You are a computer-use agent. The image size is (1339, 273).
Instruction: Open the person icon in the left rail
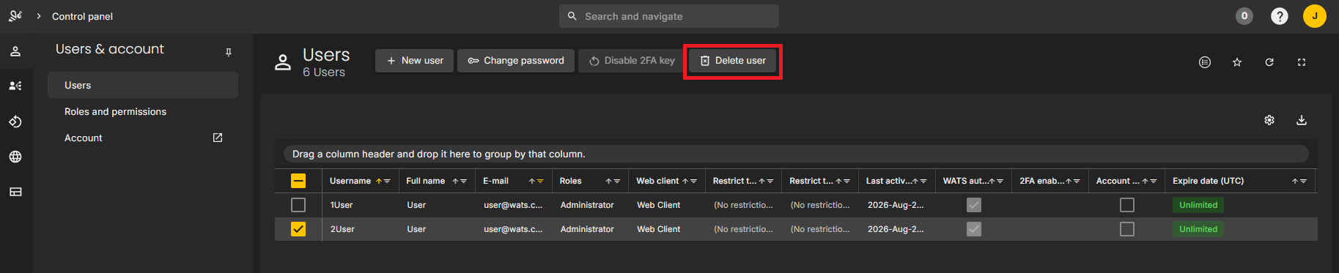[x=15, y=51]
